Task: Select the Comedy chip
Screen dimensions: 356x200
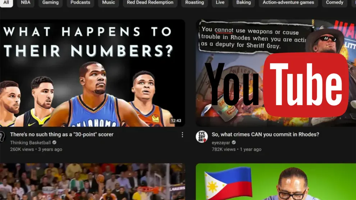Action: point(334,3)
